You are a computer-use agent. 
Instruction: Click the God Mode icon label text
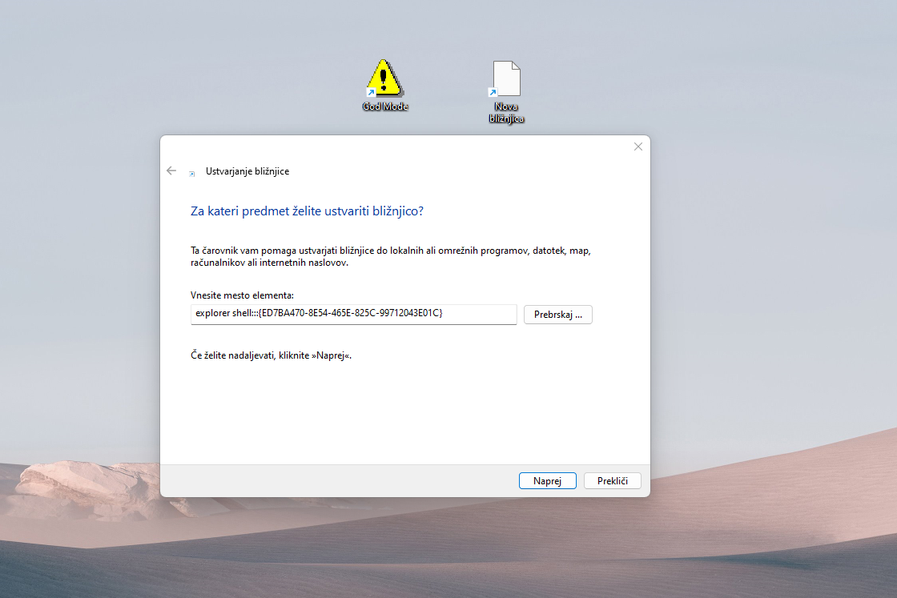(385, 106)
